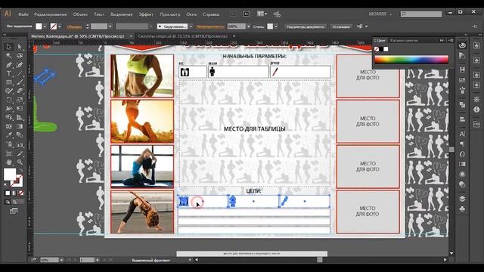Viewport: 484px width, 272px height.
Task: Open the Объект menu
Action: click(80, 14)
